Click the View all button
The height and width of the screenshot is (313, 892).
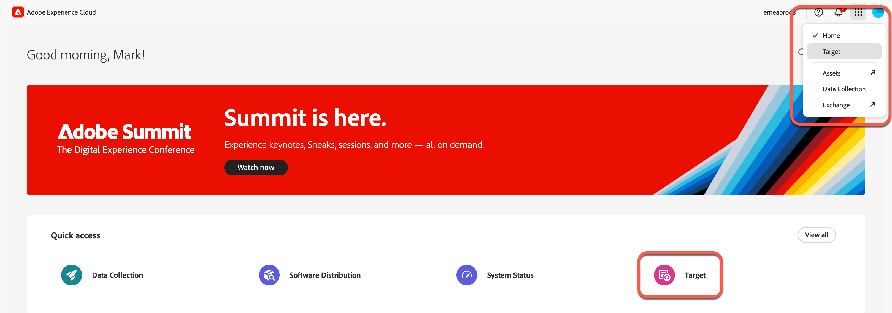tap(817, 235)
